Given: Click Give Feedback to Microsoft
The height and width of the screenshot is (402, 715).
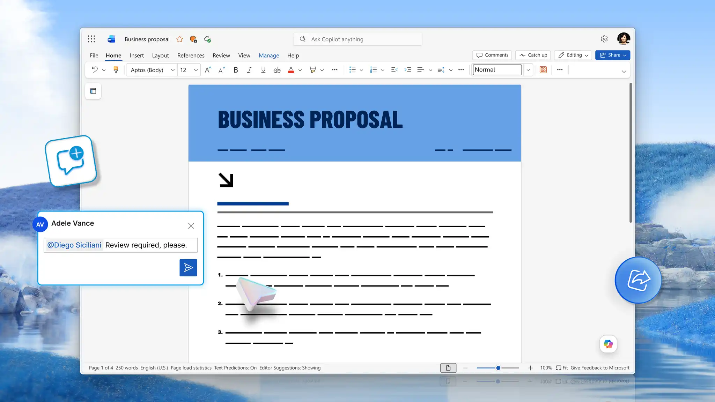Looking at the screenshot, I should [x=600, y=368].
